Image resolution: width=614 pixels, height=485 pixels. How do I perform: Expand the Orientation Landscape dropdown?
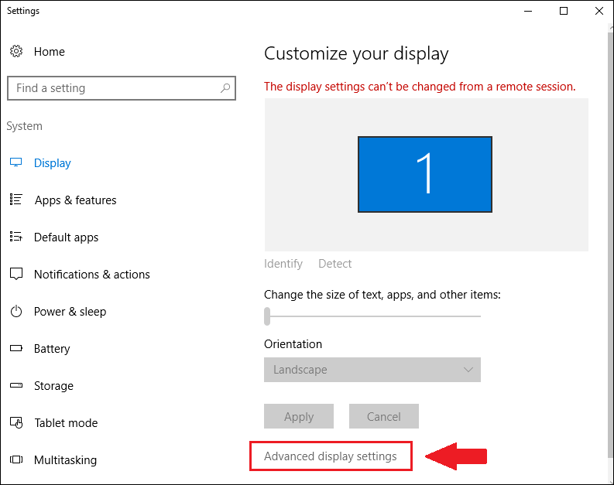[x=372, y=370]
